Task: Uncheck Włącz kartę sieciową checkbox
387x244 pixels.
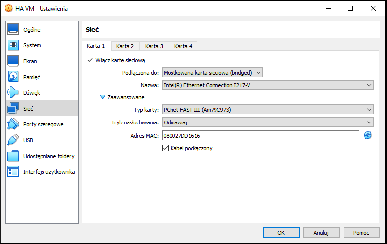Action: click(90, 60)
